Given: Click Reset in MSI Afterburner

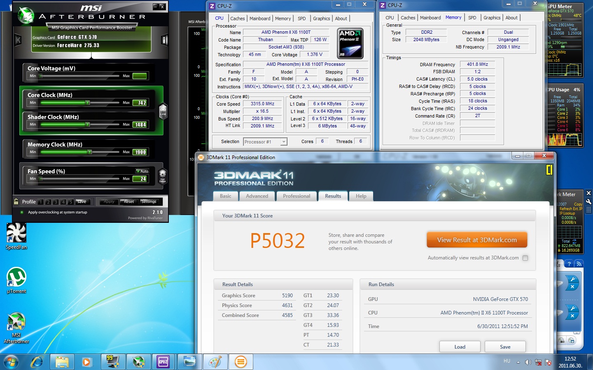Looking at the screenshot, I should (x=129, y=201).
